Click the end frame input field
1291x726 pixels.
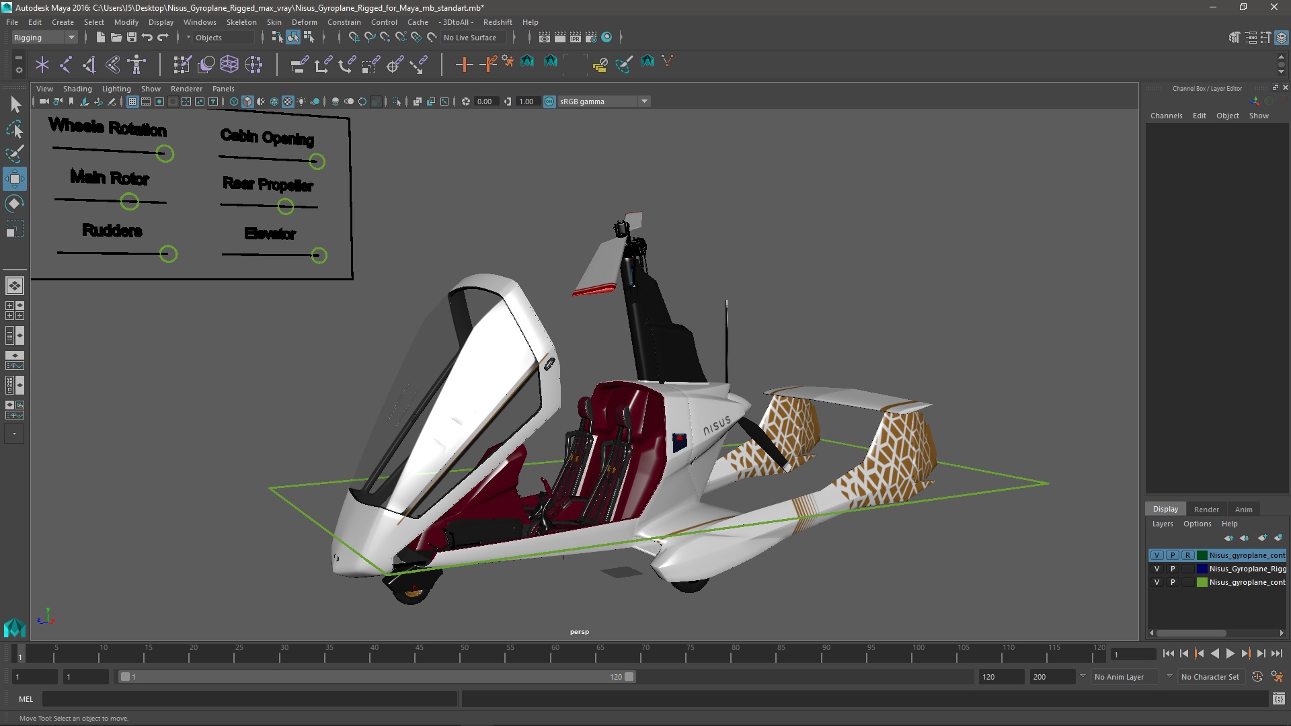[1041, 676]
